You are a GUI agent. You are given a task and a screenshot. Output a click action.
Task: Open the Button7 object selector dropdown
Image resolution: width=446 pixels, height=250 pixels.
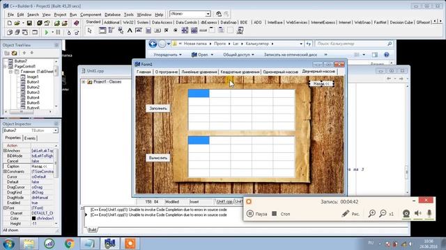56,131
